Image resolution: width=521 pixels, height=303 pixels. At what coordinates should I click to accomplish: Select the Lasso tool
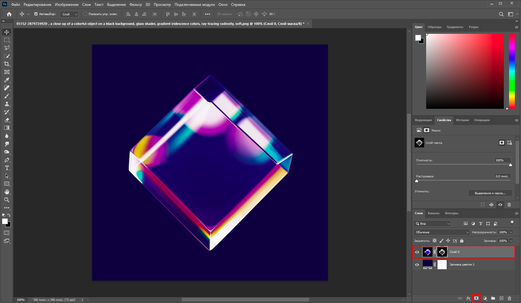pyautogui.click(x=6, y=48)
